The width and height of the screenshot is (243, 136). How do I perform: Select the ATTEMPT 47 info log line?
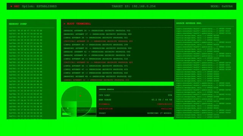click(x=96, y=70)
